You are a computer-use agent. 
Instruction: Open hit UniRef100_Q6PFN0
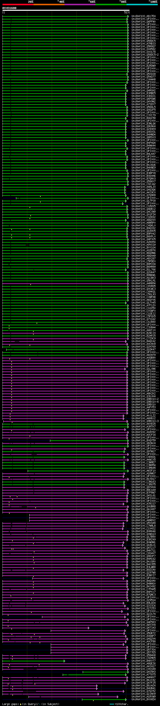(x=143, y=22)
